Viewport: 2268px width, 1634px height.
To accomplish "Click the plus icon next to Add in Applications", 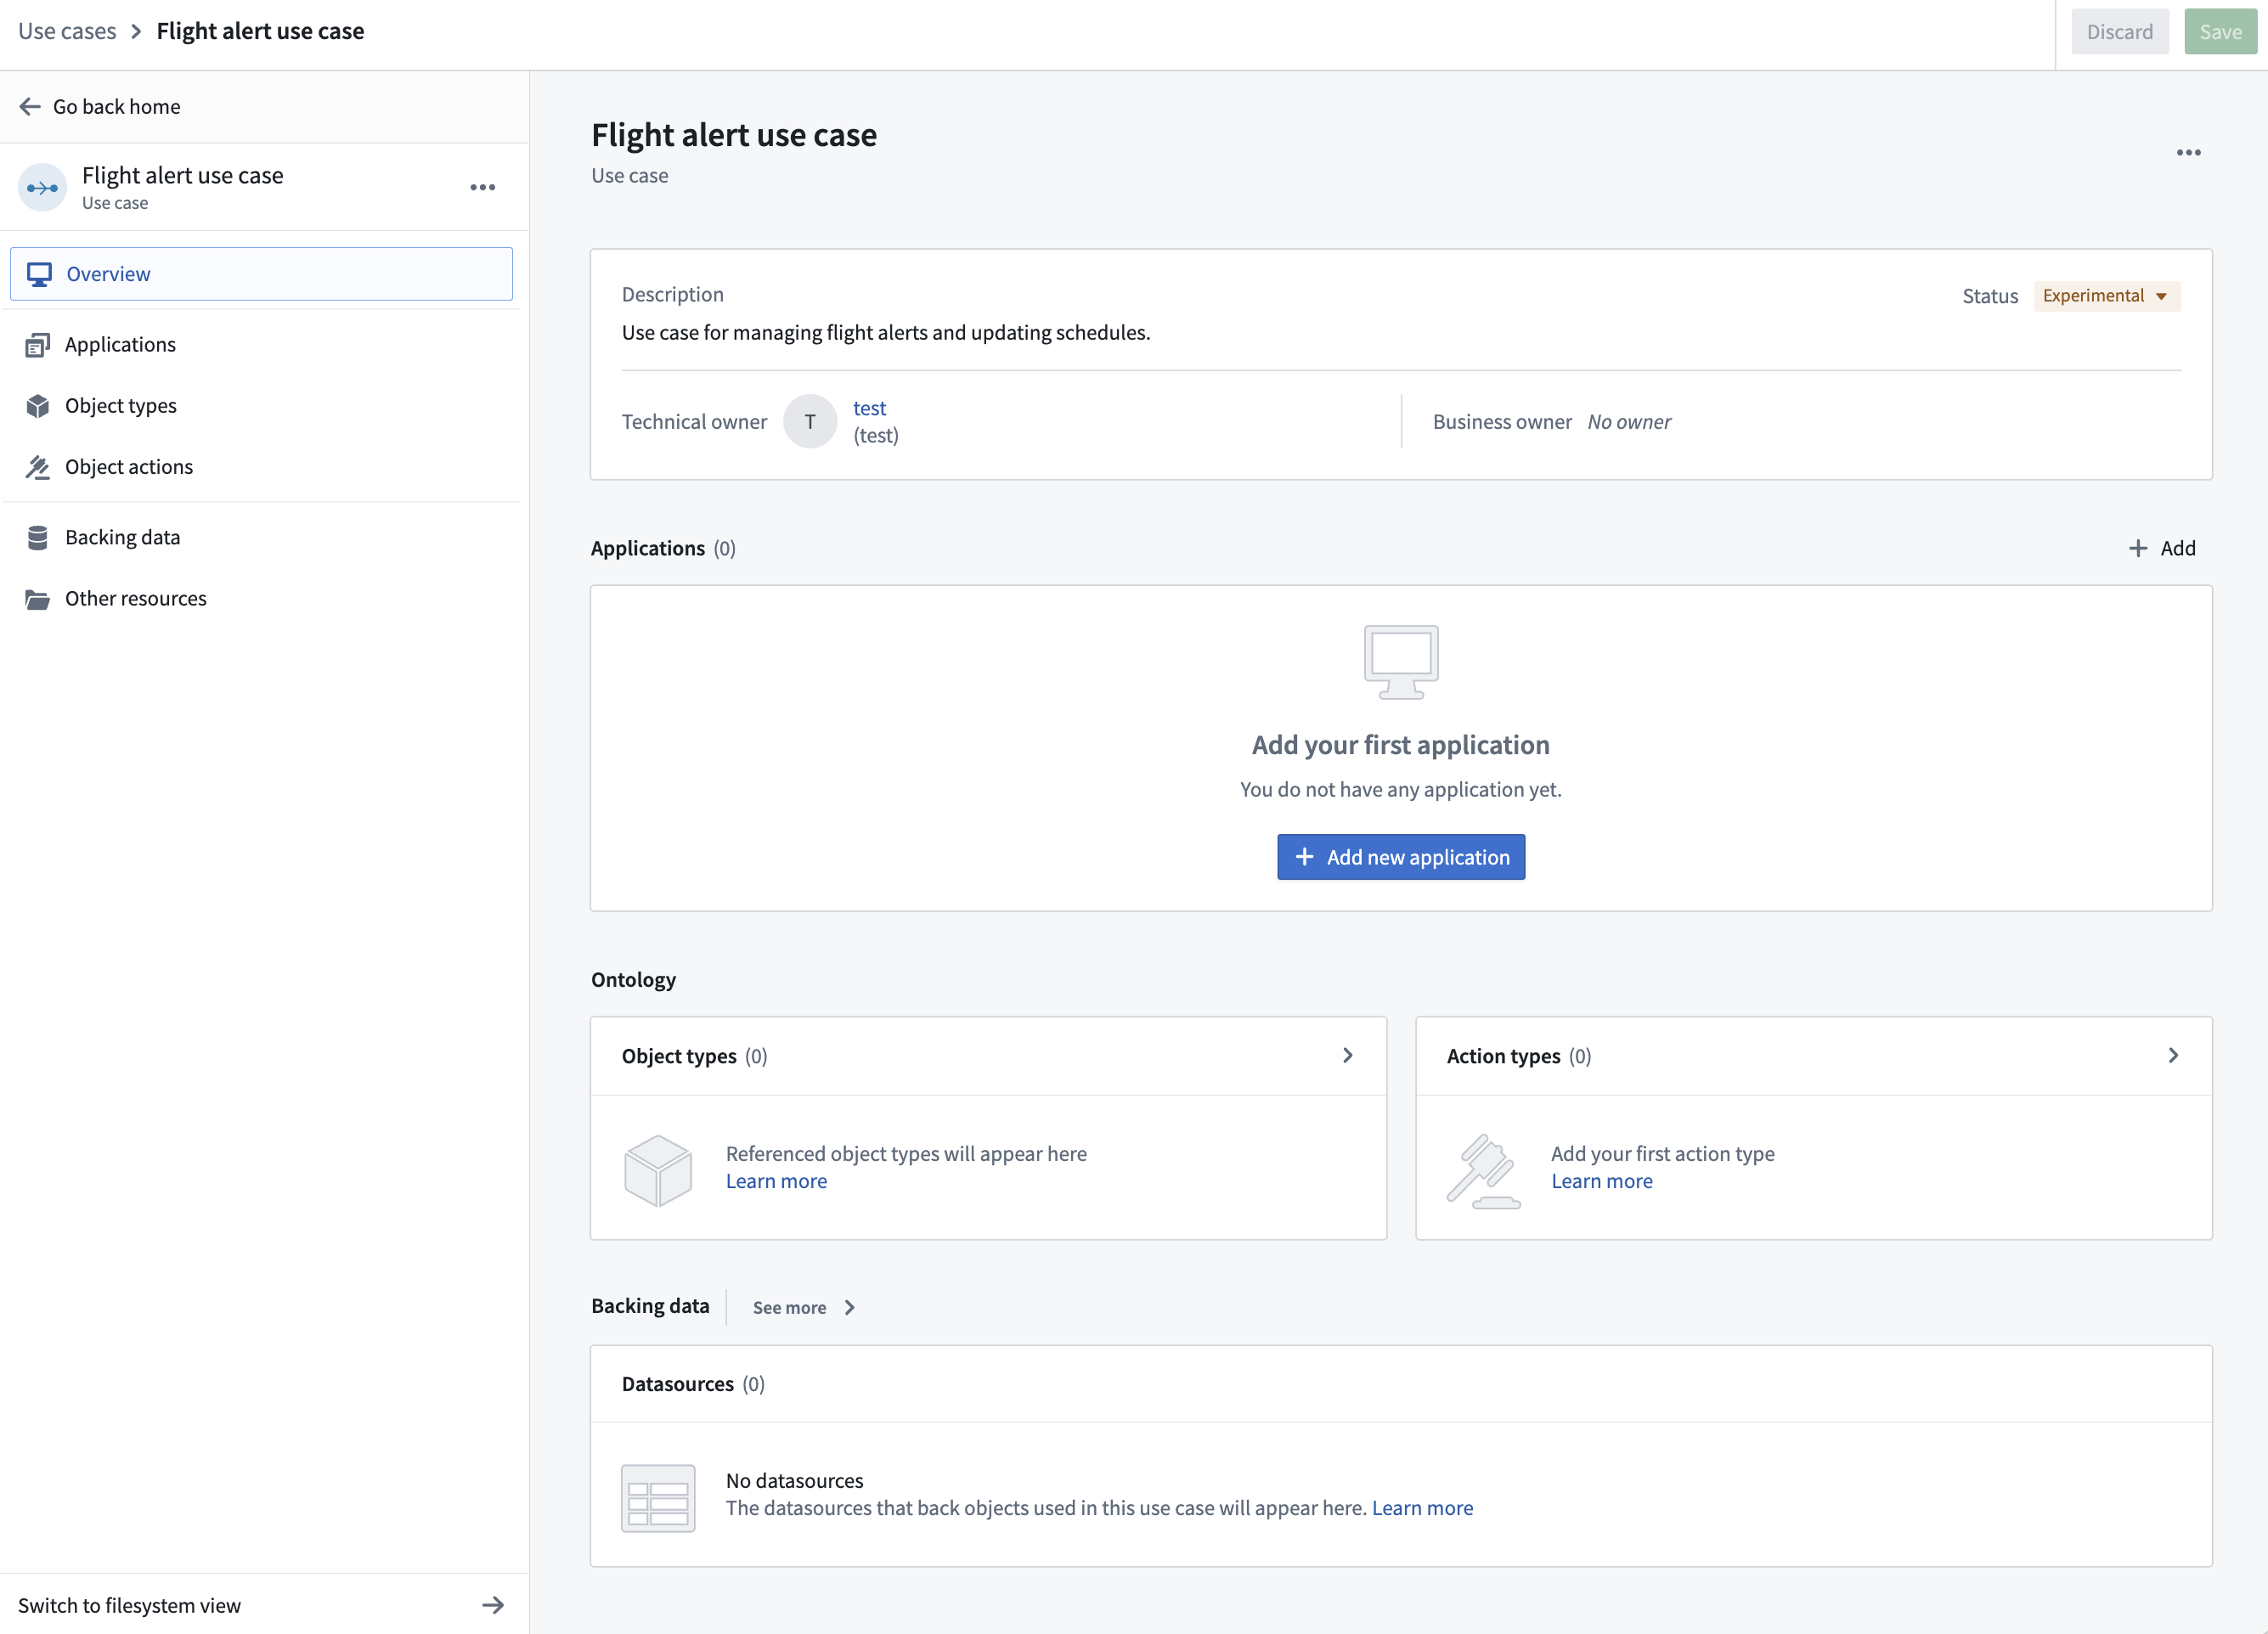I will 2138,548.
